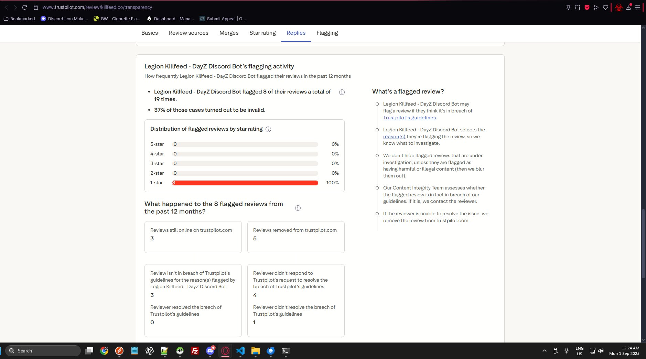The height and width of the screenshot is (359, 646).
Task: Open the browser downloads icon
Action: coord(628,7)
